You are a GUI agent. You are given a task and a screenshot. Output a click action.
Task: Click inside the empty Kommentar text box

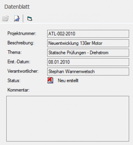(x=67, y=118)
